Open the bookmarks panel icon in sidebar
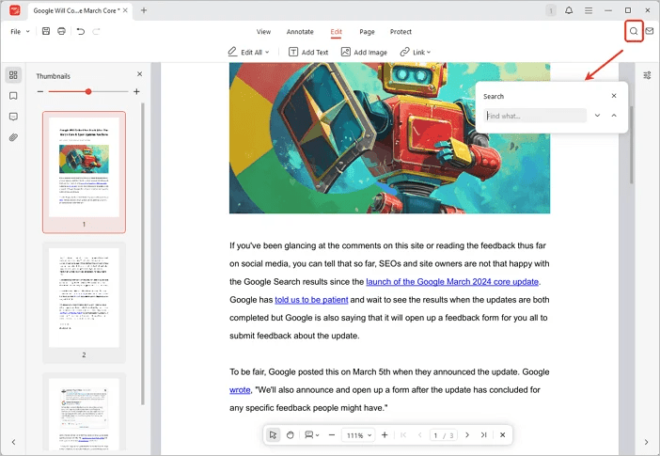This screenshot has height=456, width=660. (x=13, y=96)
